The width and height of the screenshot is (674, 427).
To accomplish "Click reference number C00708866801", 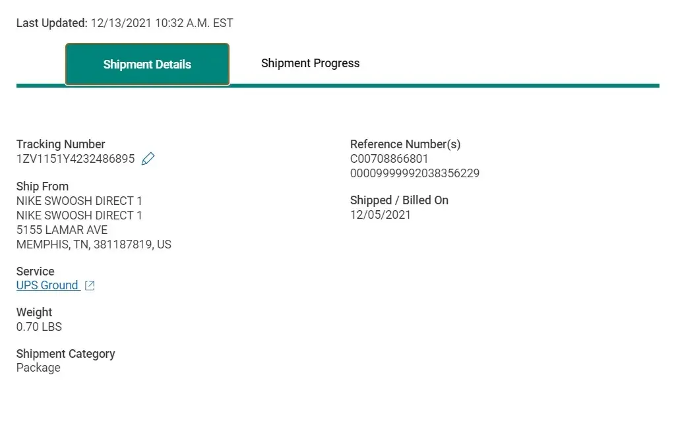I will [389, 159].
